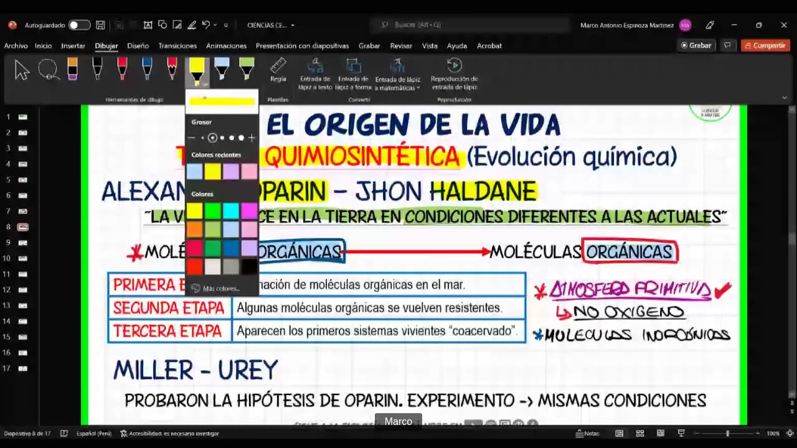
Task: Select the light blue highlighter
Action: pos(222,69)
